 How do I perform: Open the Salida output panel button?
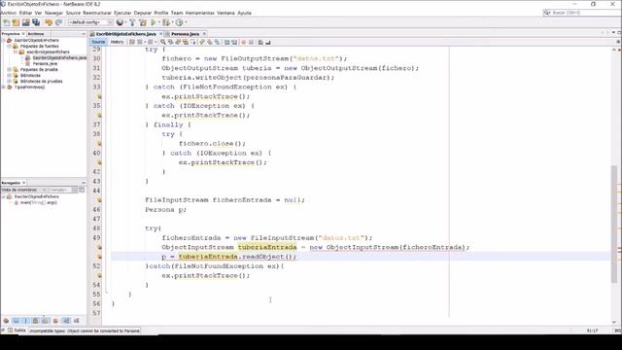click(x=17, y=331)
